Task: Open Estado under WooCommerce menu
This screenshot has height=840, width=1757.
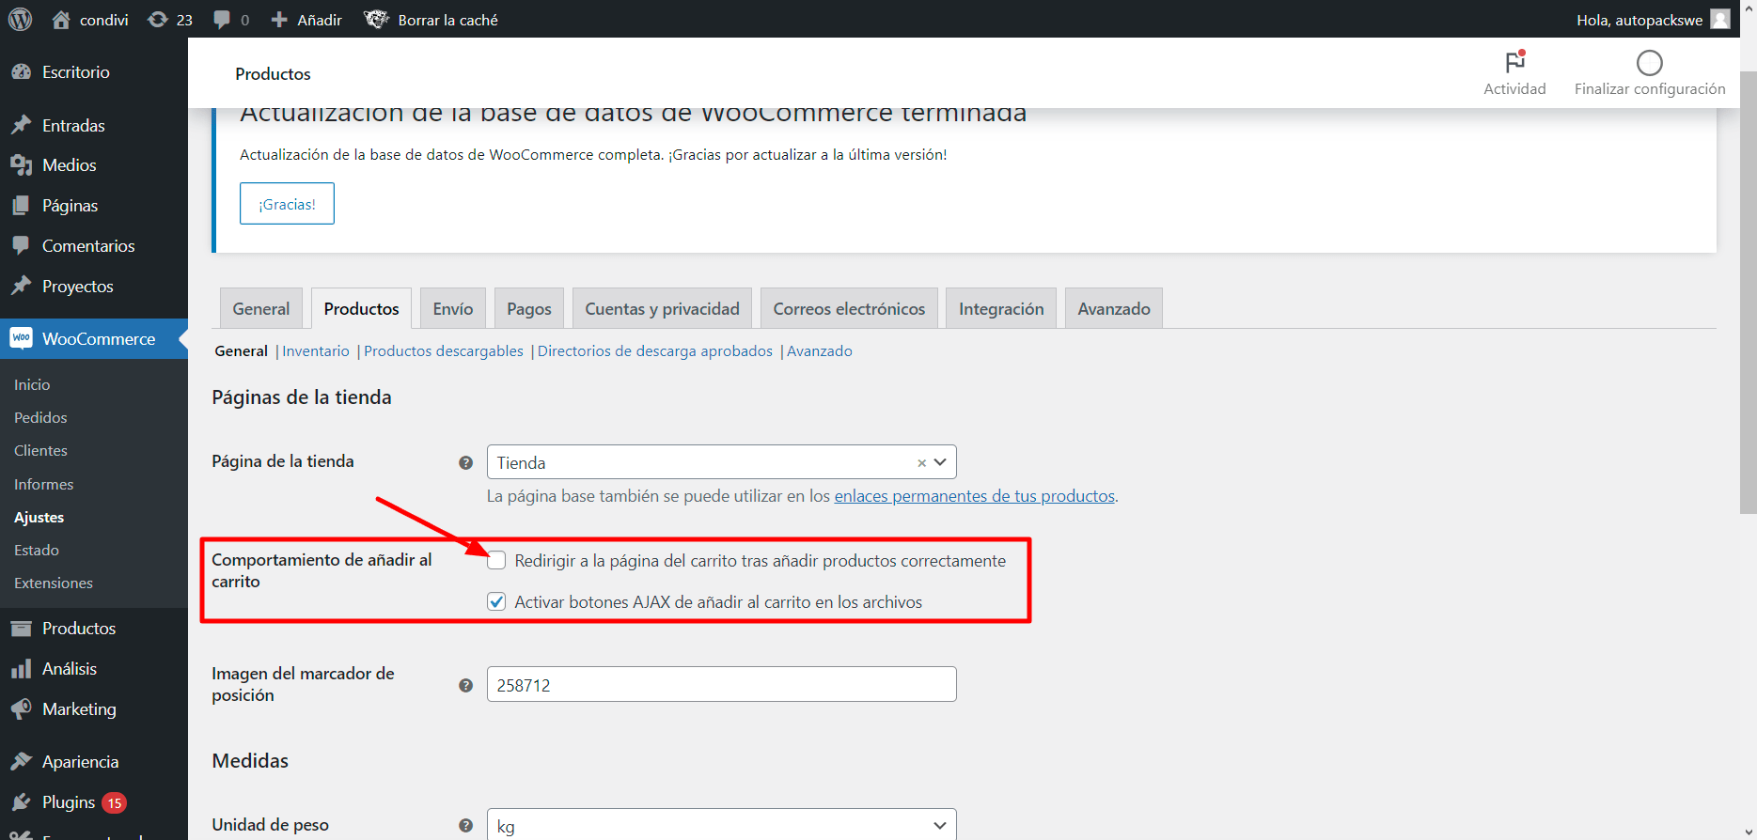Action: point(37,551)
